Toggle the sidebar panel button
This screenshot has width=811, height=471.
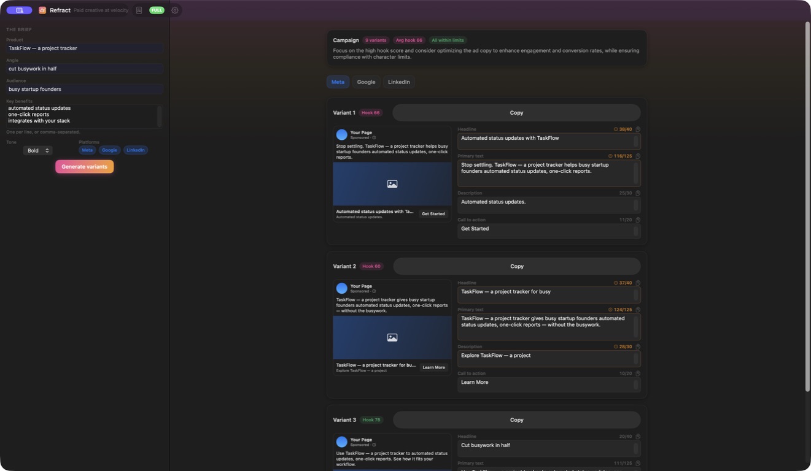[x=19, y=10]
